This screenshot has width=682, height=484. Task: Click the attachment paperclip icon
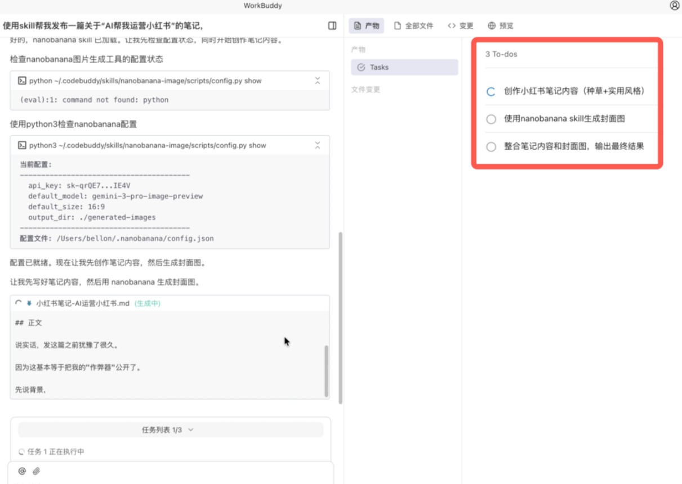(37, 471)
